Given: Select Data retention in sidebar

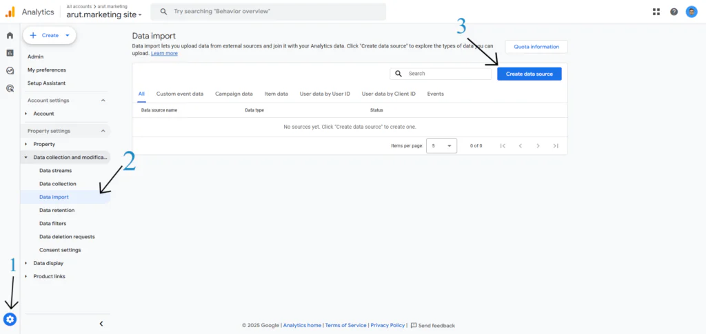Looking at the screenshot, I should (x=57, y=210).
